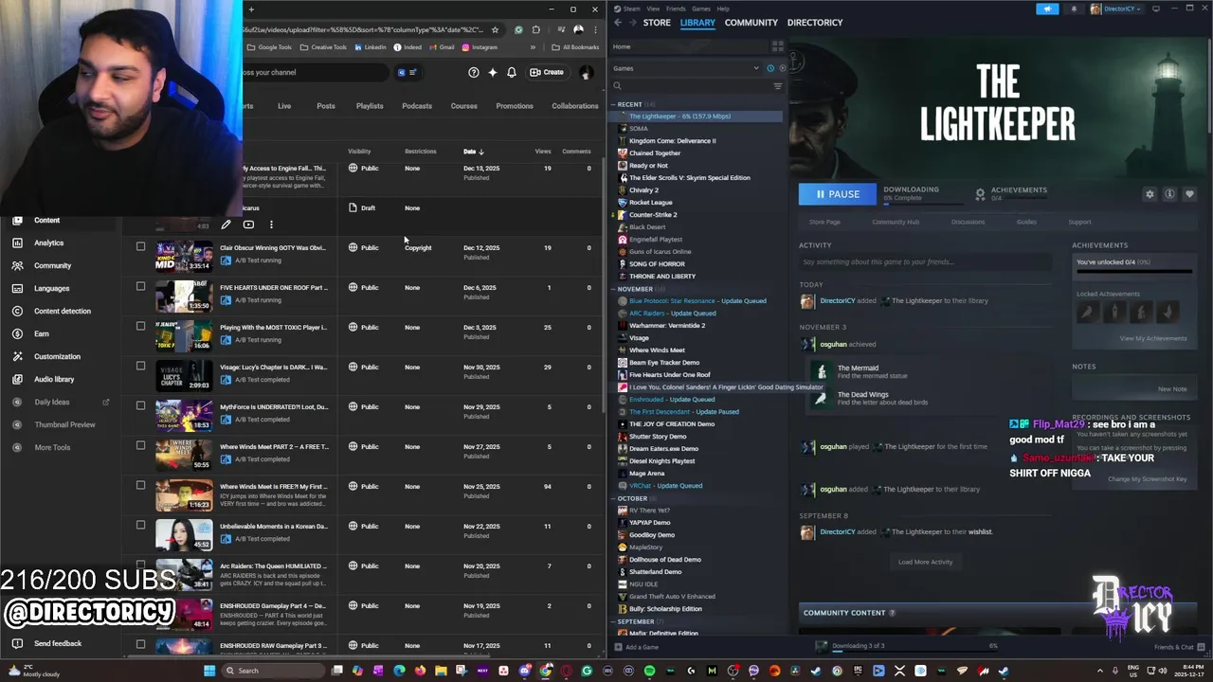This screenshot has width=1213, height=682.
Task: Click Steam library filter options icon
Action: [x=778, y=86]
